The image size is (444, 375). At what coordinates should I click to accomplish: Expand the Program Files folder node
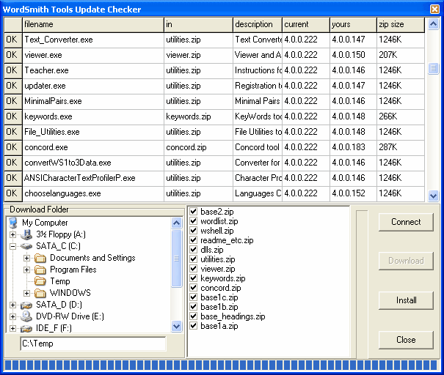coord(26,270)
